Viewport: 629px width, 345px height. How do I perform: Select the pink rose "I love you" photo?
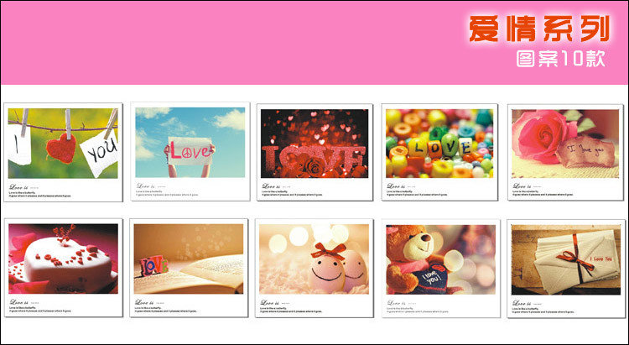click(566, 143)
